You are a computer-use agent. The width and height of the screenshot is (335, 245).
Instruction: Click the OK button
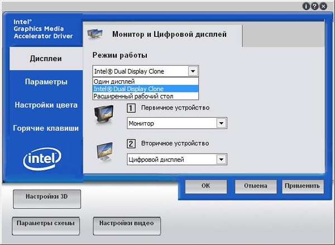coord(205,186)
